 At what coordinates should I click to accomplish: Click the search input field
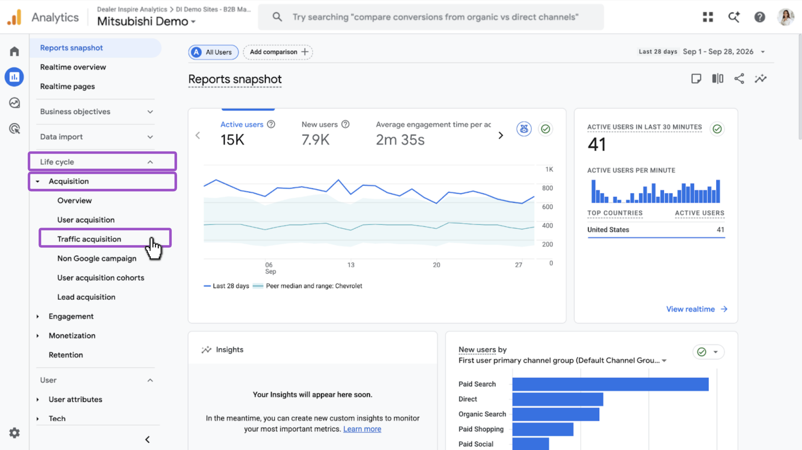click(x=431, y=17)
